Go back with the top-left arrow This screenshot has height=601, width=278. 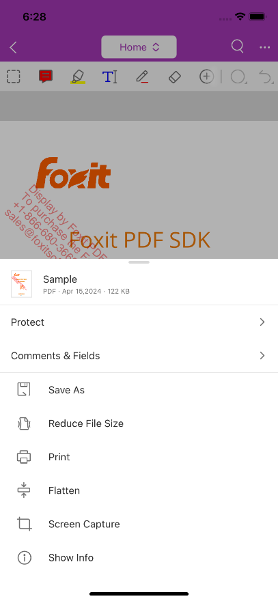point(14,47)
